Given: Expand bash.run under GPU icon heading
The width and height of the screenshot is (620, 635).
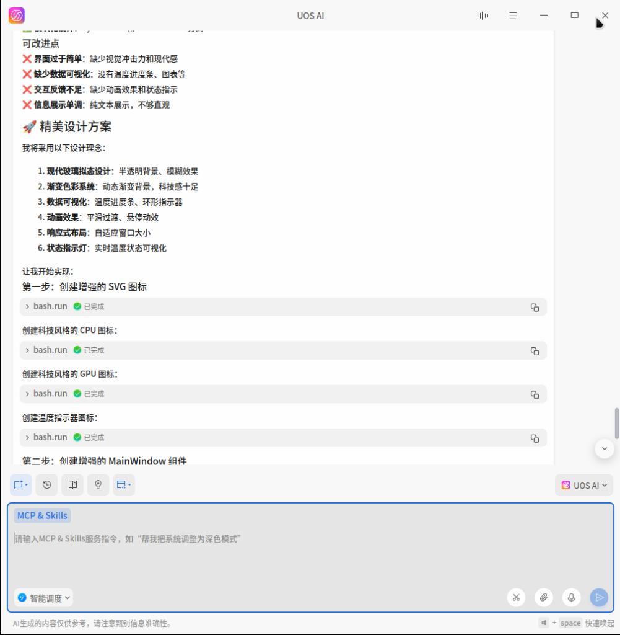Looking at the screenshot, I should (x=28, y=394).
